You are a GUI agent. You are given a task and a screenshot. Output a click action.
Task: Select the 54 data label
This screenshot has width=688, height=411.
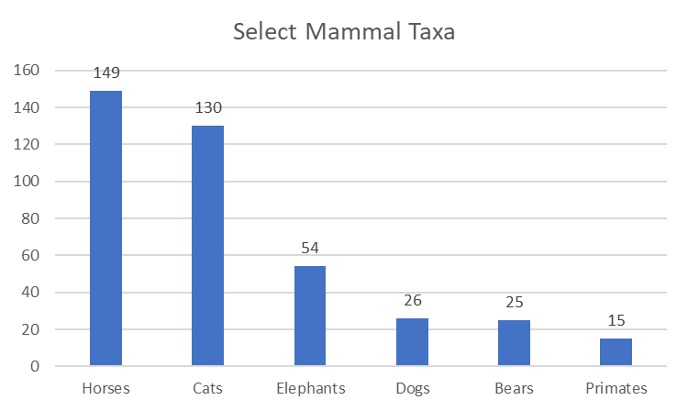click(x=310, y=249)
